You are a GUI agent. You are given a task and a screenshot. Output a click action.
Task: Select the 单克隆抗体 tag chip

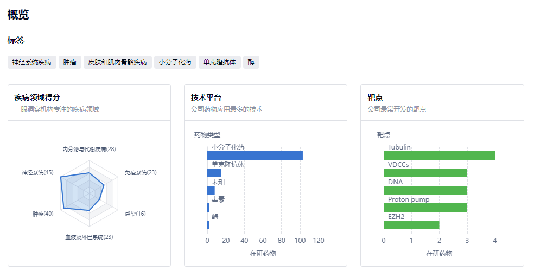pos(219,62)
